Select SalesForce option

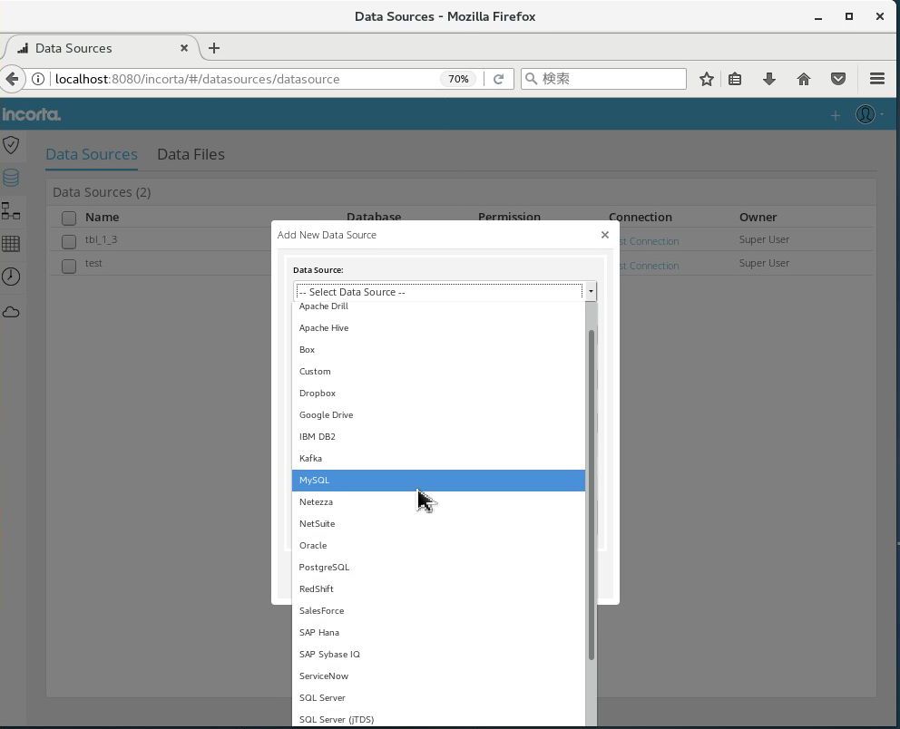tap(438, 611)
